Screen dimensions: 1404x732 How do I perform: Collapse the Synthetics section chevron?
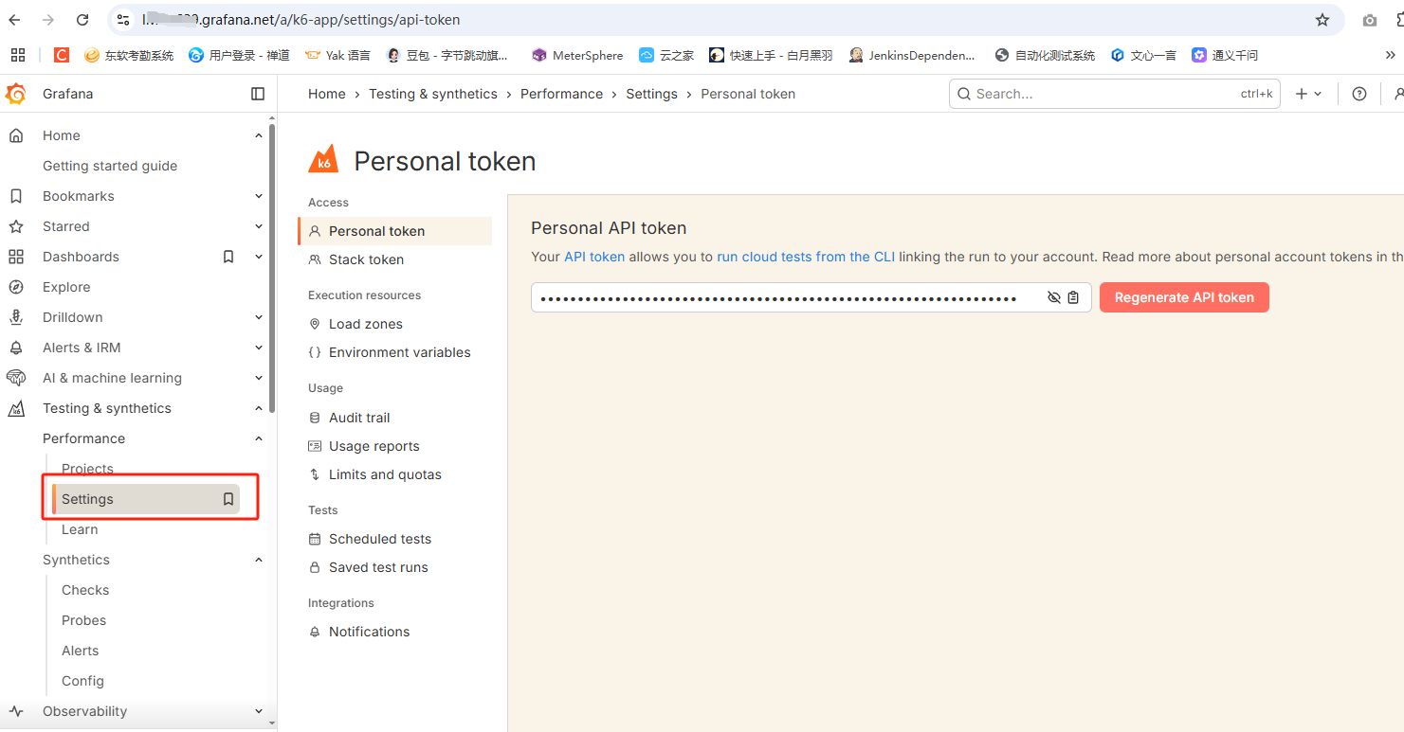pos(259,560)
